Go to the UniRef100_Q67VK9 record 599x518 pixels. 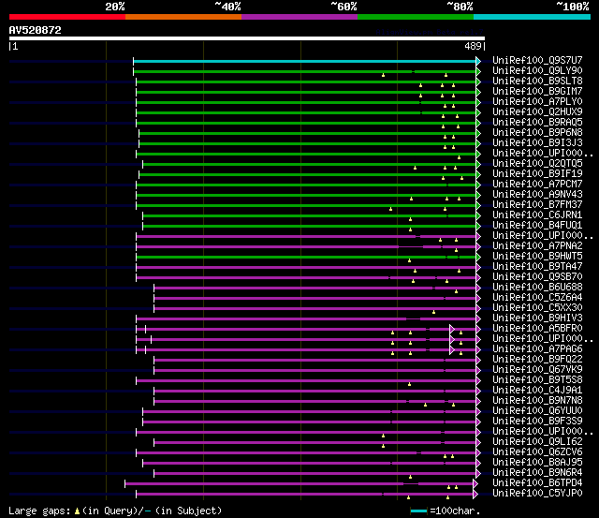[537, 370]
